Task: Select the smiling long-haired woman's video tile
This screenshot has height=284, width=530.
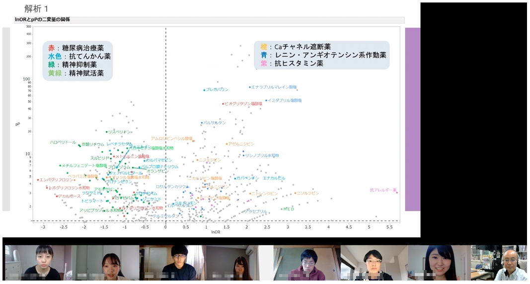Action: tap(438, 262)
